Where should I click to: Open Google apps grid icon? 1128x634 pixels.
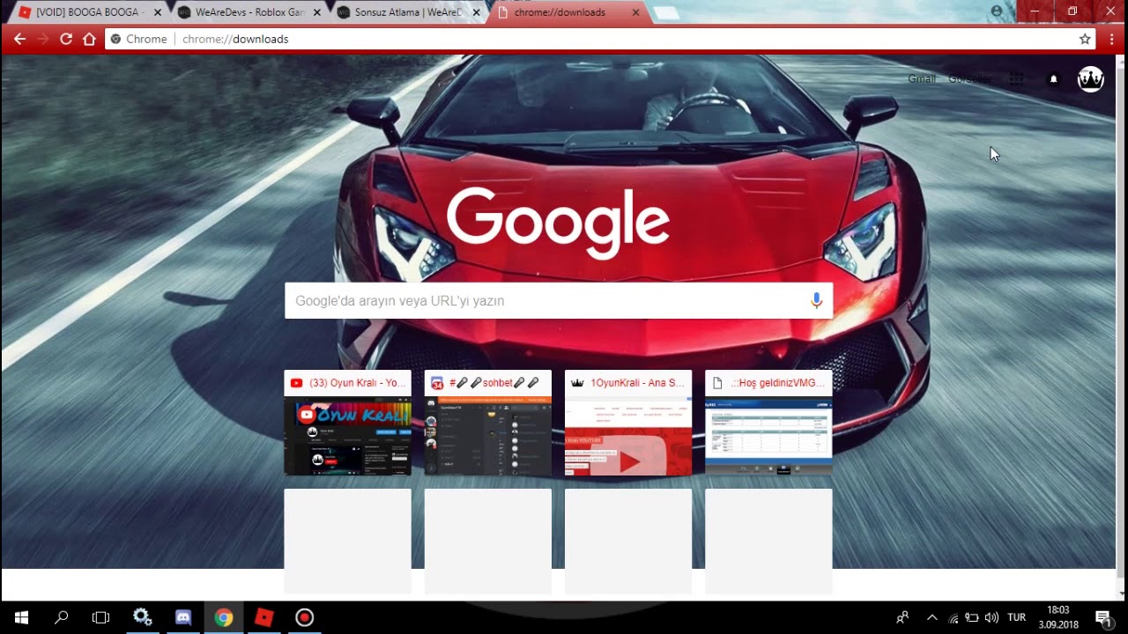pyautogui.click(x=1016, y=79)
